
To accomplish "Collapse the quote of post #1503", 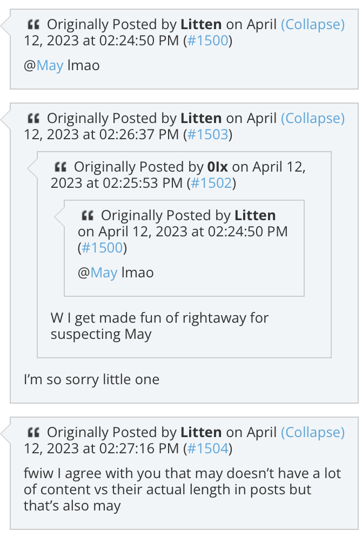I will point(312,118).
